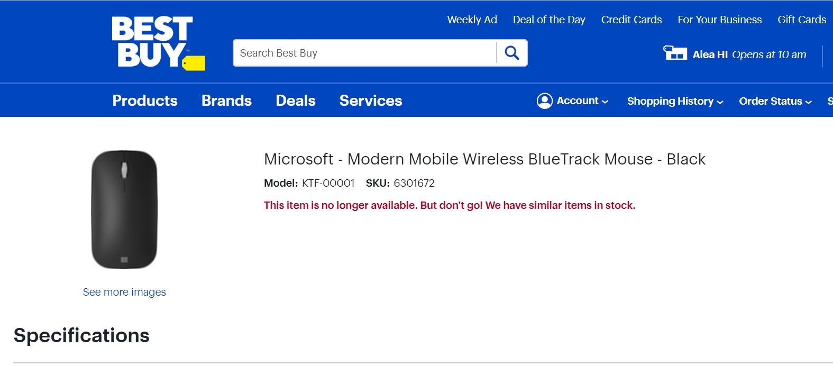Open the Services menu
This screenshot has width=833, height=366.
click(x=371, y=100)
